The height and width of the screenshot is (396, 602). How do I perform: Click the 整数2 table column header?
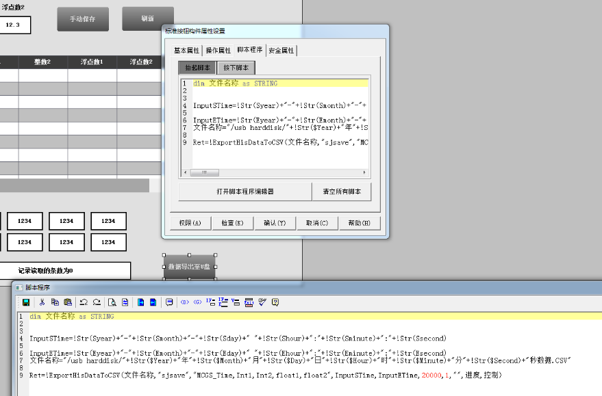42,62
